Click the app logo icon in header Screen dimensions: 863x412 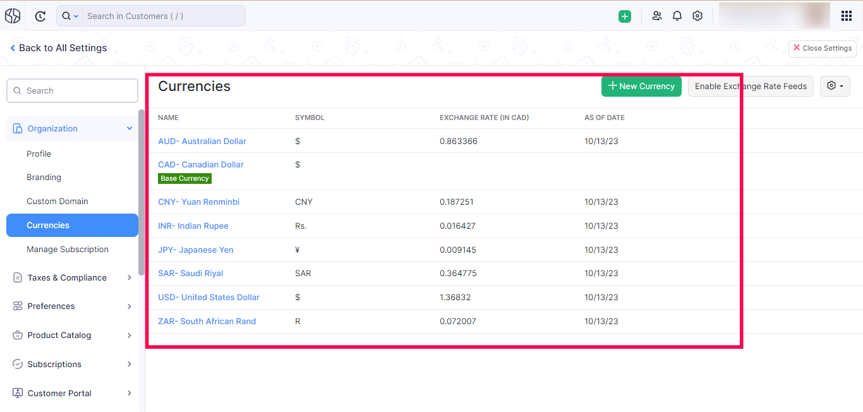click(13, 16)
